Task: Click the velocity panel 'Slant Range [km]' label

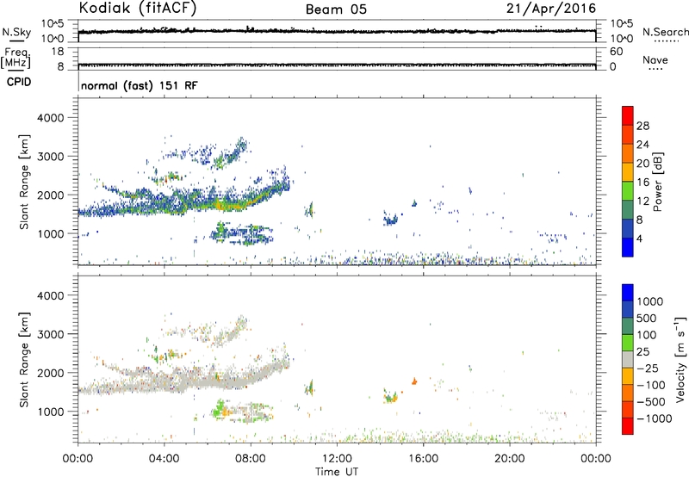Action: click(24, 360)
